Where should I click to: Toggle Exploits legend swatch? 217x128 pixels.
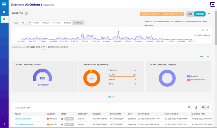click(x=188, y=76)
